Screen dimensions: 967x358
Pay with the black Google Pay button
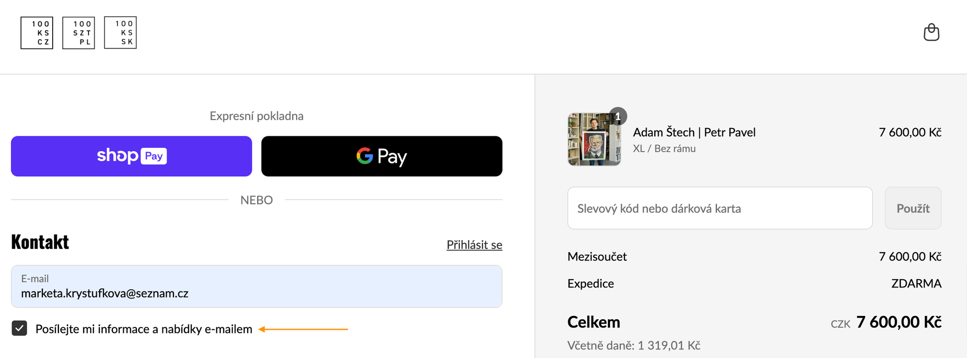(x=381, y=156)
